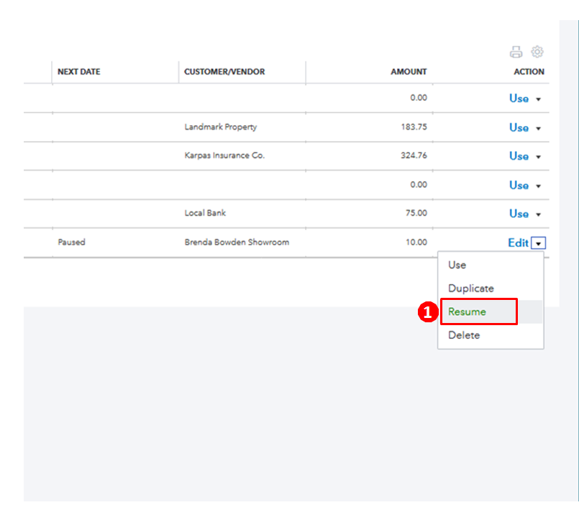The width and height of the screenshot is (579, 505).
Task: Open Use dropdown arrow for Local Bank row
Action: coord(539,214)
